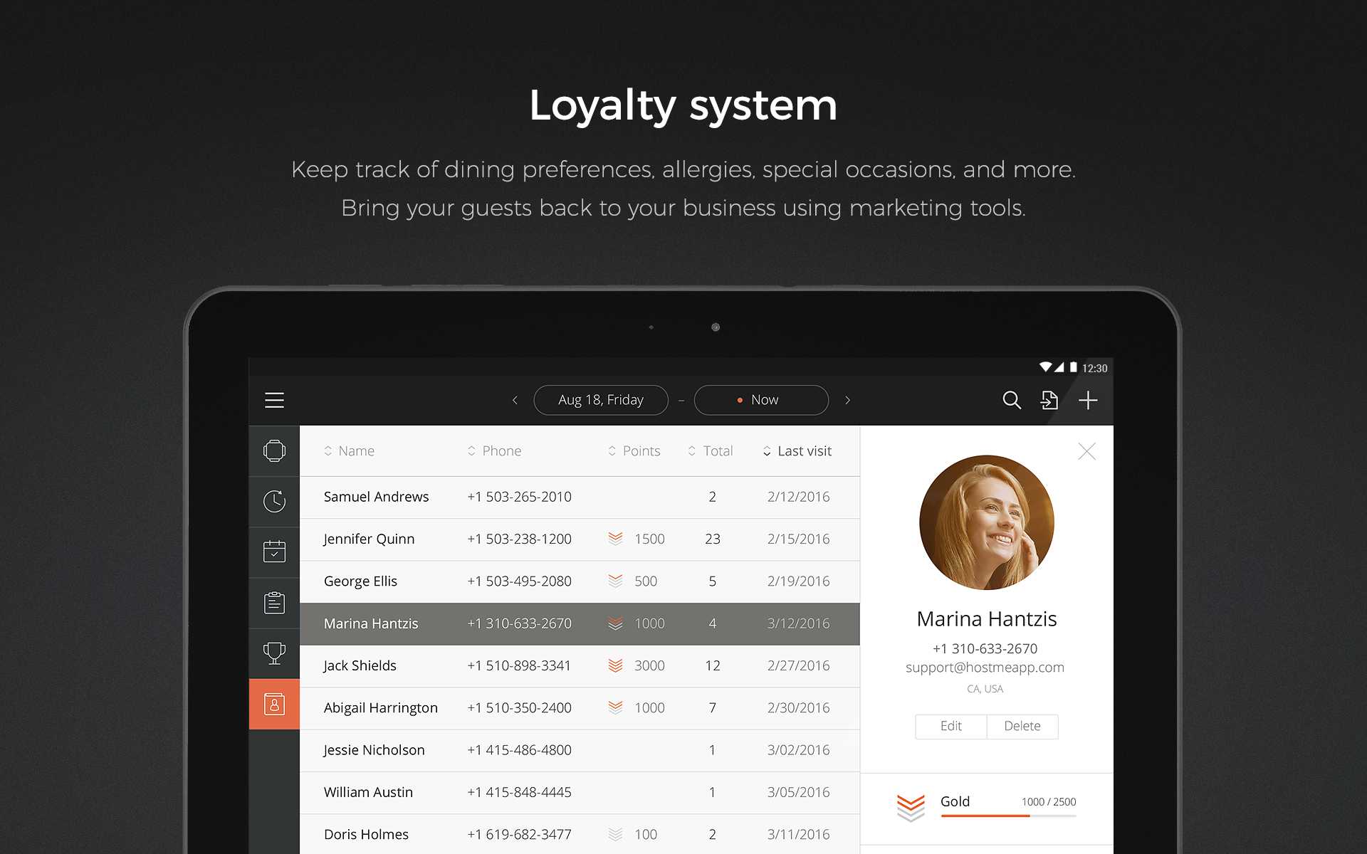The width and height of the screenshot is (1367, 854).
Task: Click the Gold tier progress bar
Action: click(x=1007, y=815)
